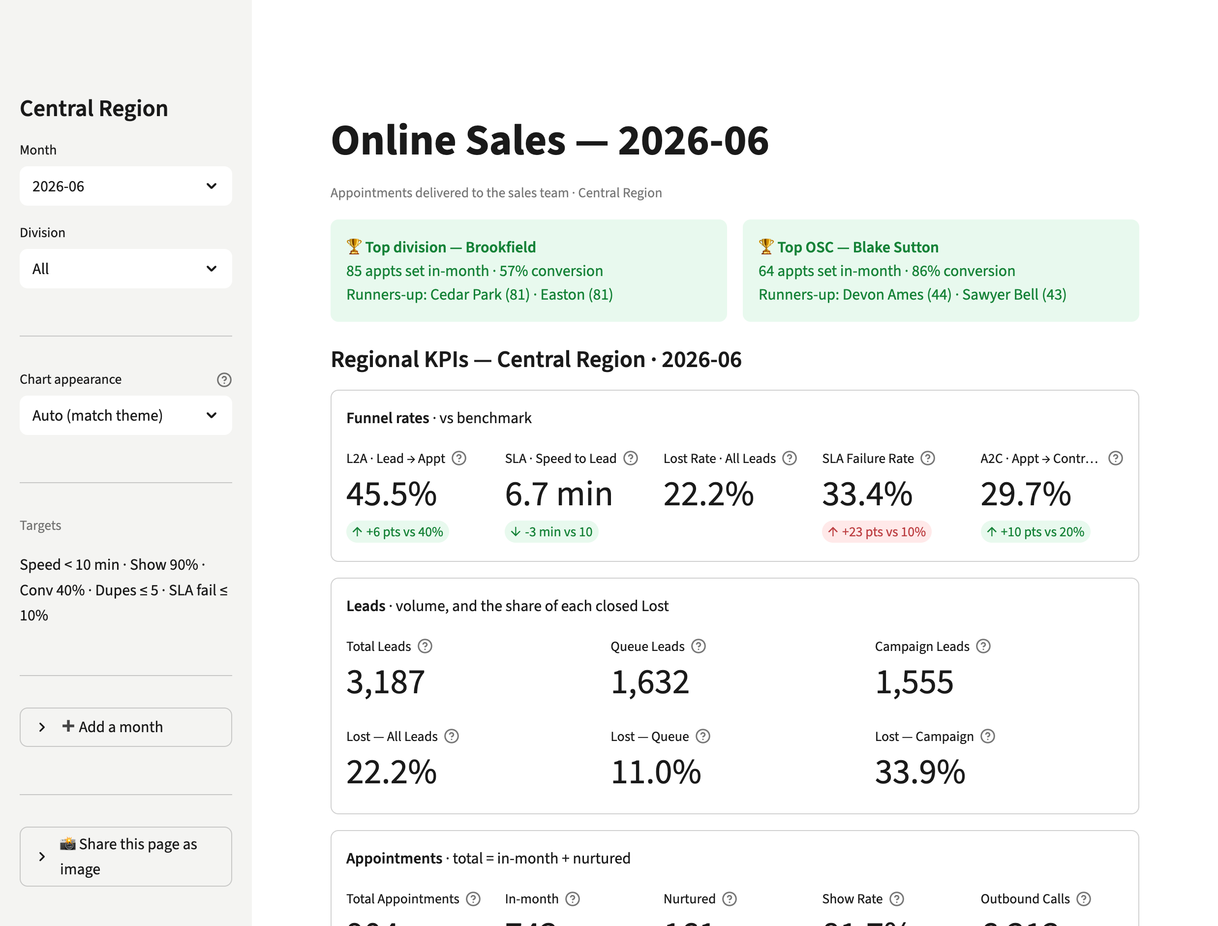
Task: Click help icon beside Lost — Campaign
Action: coord(988,737)
